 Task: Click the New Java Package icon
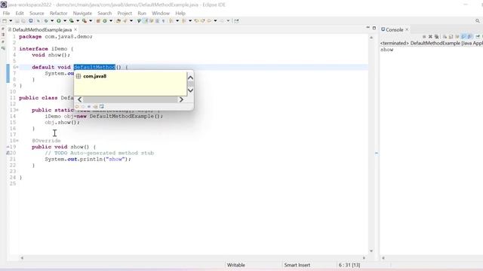pos(98,21)
